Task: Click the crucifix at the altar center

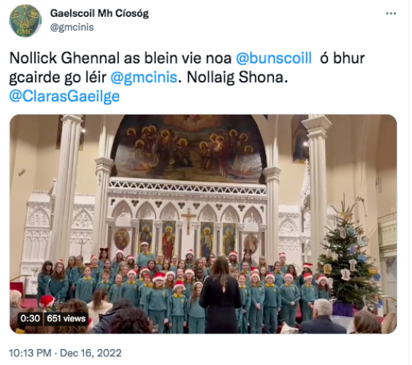Action: [188, 221]
